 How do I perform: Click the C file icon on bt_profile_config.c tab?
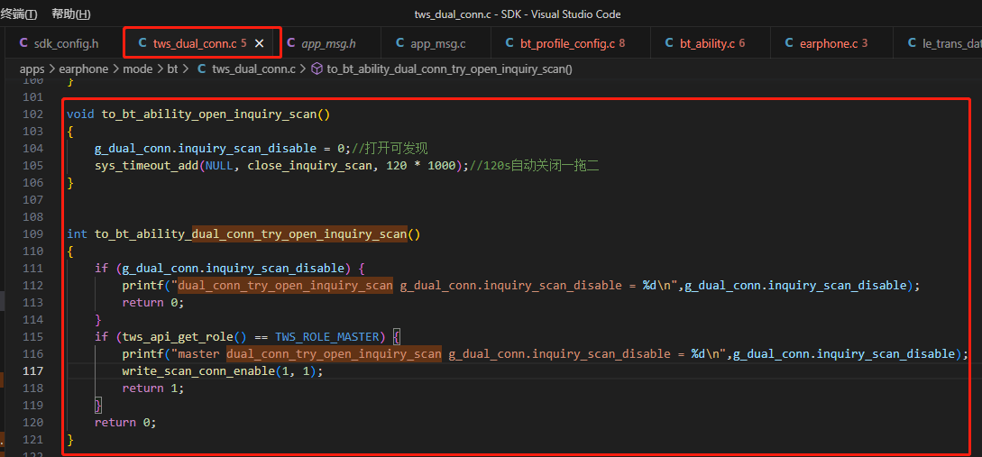point(509,43)
